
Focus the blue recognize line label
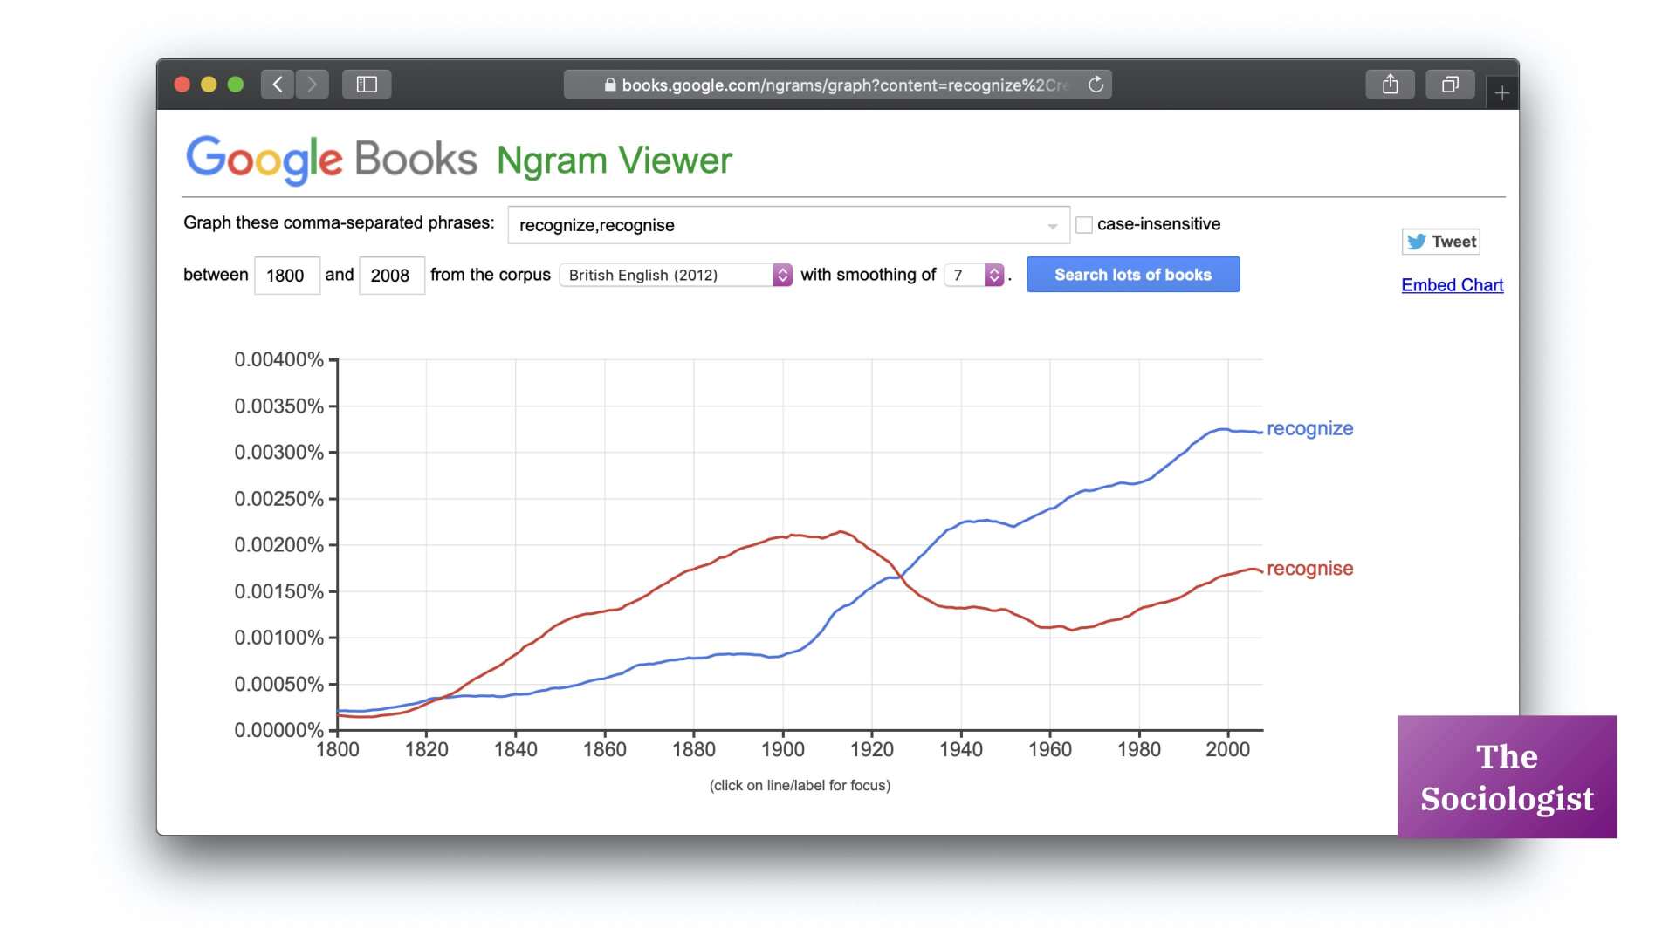tap(1309, 428)
